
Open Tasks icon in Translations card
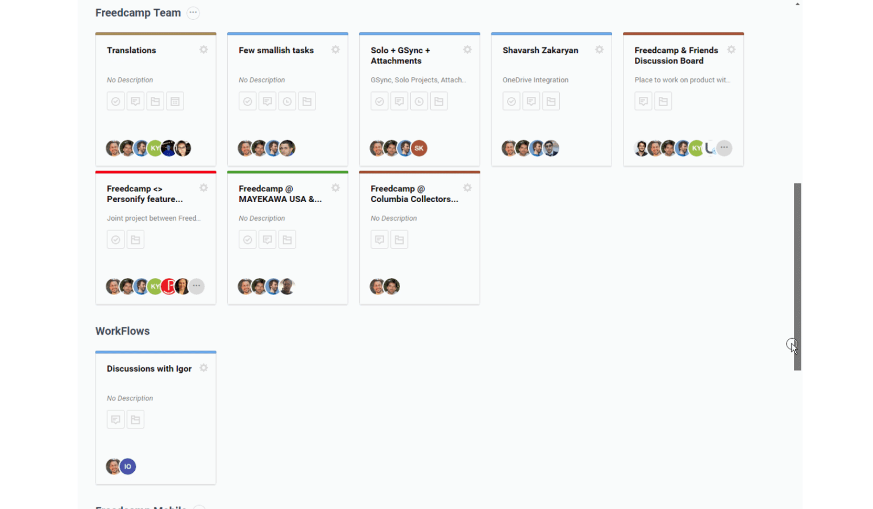115,102
